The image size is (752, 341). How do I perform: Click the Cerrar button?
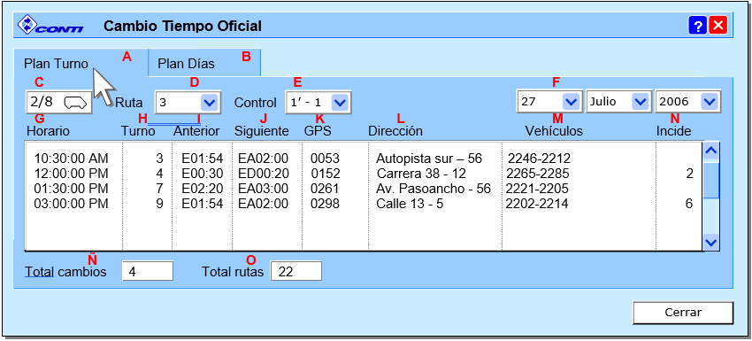(683, 313)
